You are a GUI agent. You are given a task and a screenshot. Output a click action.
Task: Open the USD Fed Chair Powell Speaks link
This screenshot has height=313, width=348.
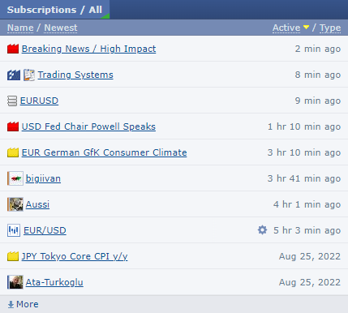(88, 126)
